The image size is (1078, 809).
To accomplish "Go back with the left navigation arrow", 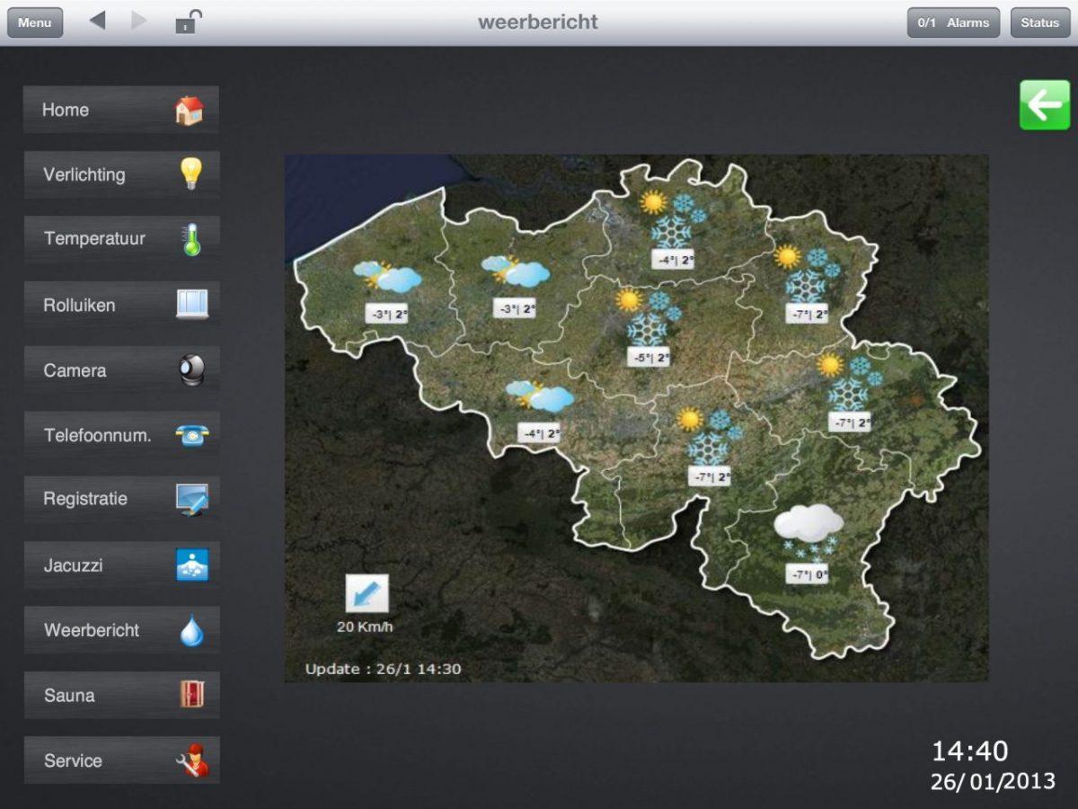I will click(98, 21).
